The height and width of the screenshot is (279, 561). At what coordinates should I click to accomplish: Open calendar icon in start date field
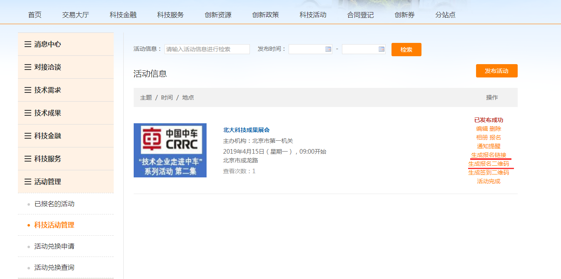pos(328,49)
